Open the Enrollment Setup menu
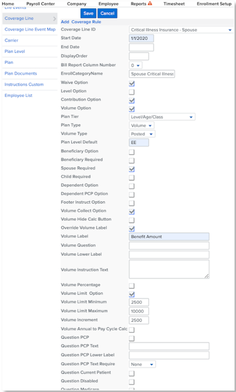 [214, 4]
